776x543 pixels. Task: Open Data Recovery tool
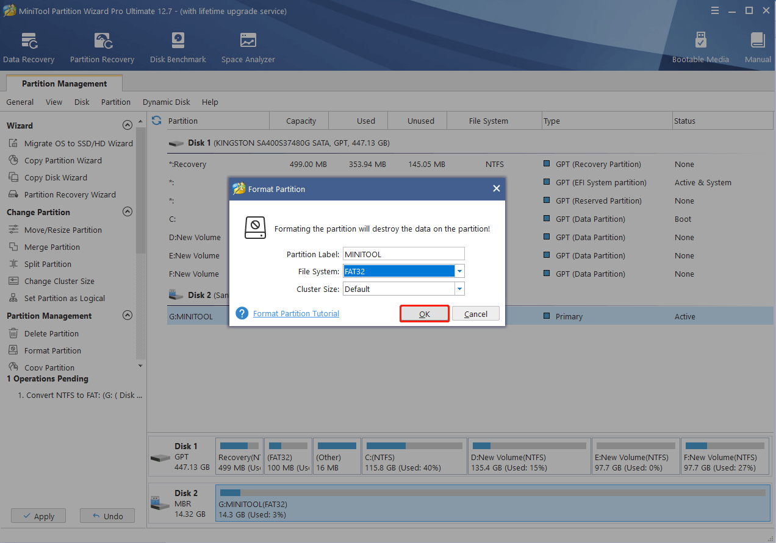pos(29,48)
